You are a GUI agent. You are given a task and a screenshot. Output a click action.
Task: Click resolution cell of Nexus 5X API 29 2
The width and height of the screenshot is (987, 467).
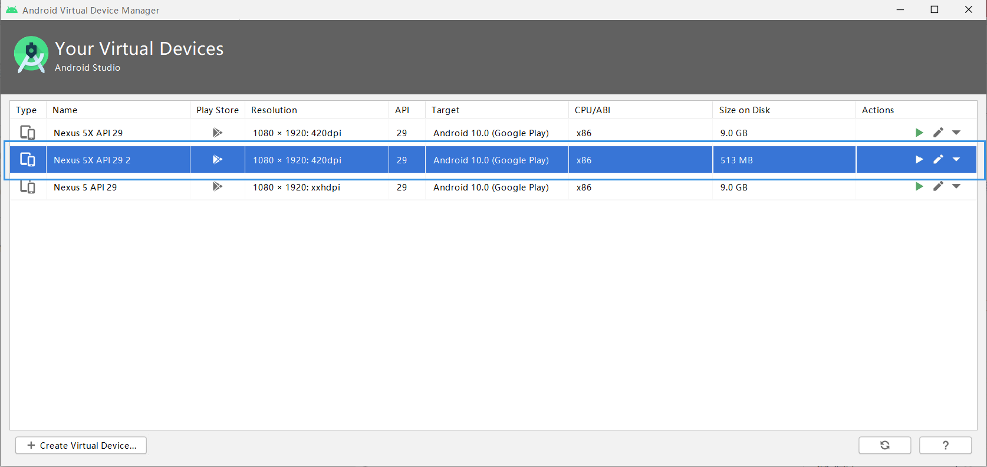317,160
